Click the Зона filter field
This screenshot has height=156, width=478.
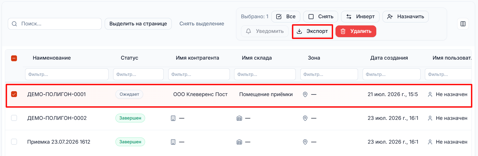(x=329, y=74)
